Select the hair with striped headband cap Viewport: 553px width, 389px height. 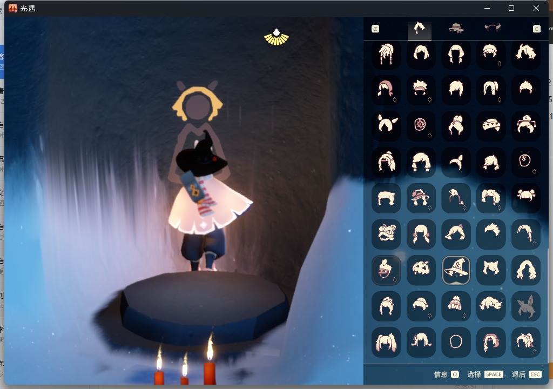tap(490, 54)
